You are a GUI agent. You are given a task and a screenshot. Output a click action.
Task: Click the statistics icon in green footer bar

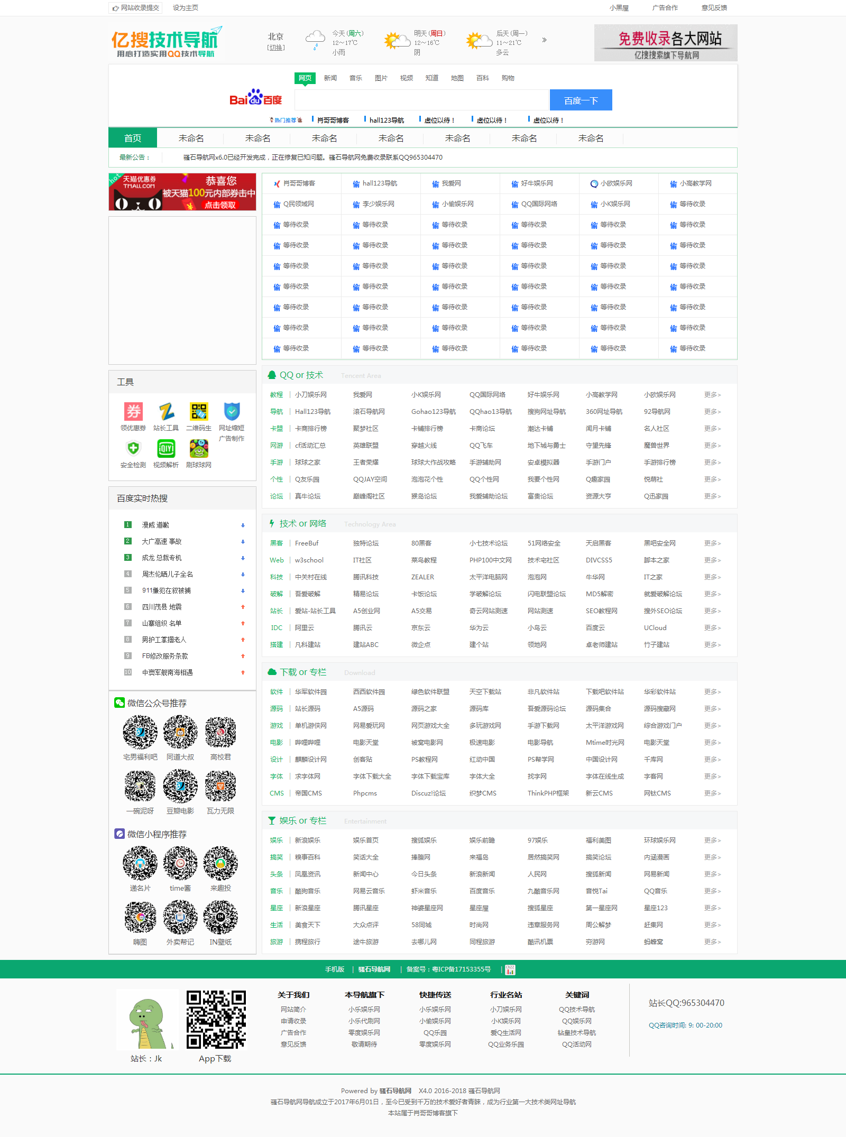pos(510,969)
